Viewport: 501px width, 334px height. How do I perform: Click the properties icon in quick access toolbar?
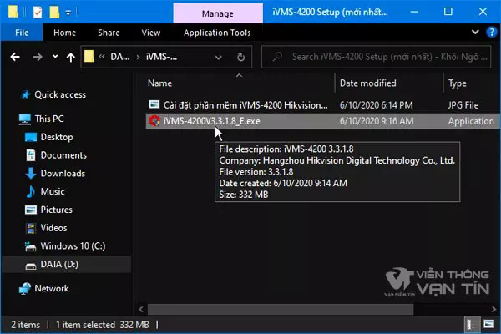[x=38, y=13]
